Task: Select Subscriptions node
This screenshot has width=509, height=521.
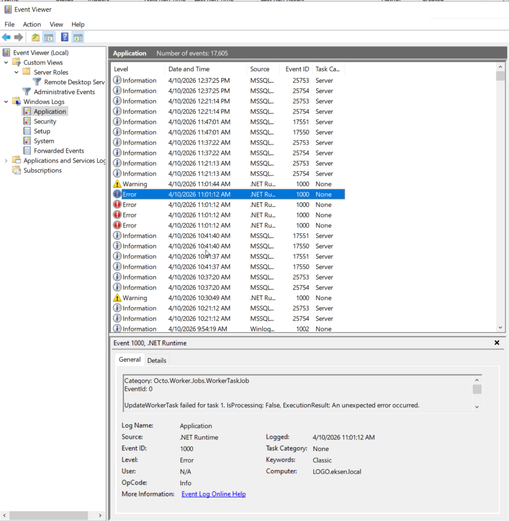Action: [42, 170]
